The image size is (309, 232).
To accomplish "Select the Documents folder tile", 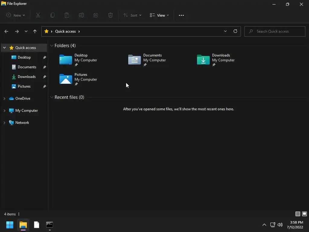I will [147, 60].
